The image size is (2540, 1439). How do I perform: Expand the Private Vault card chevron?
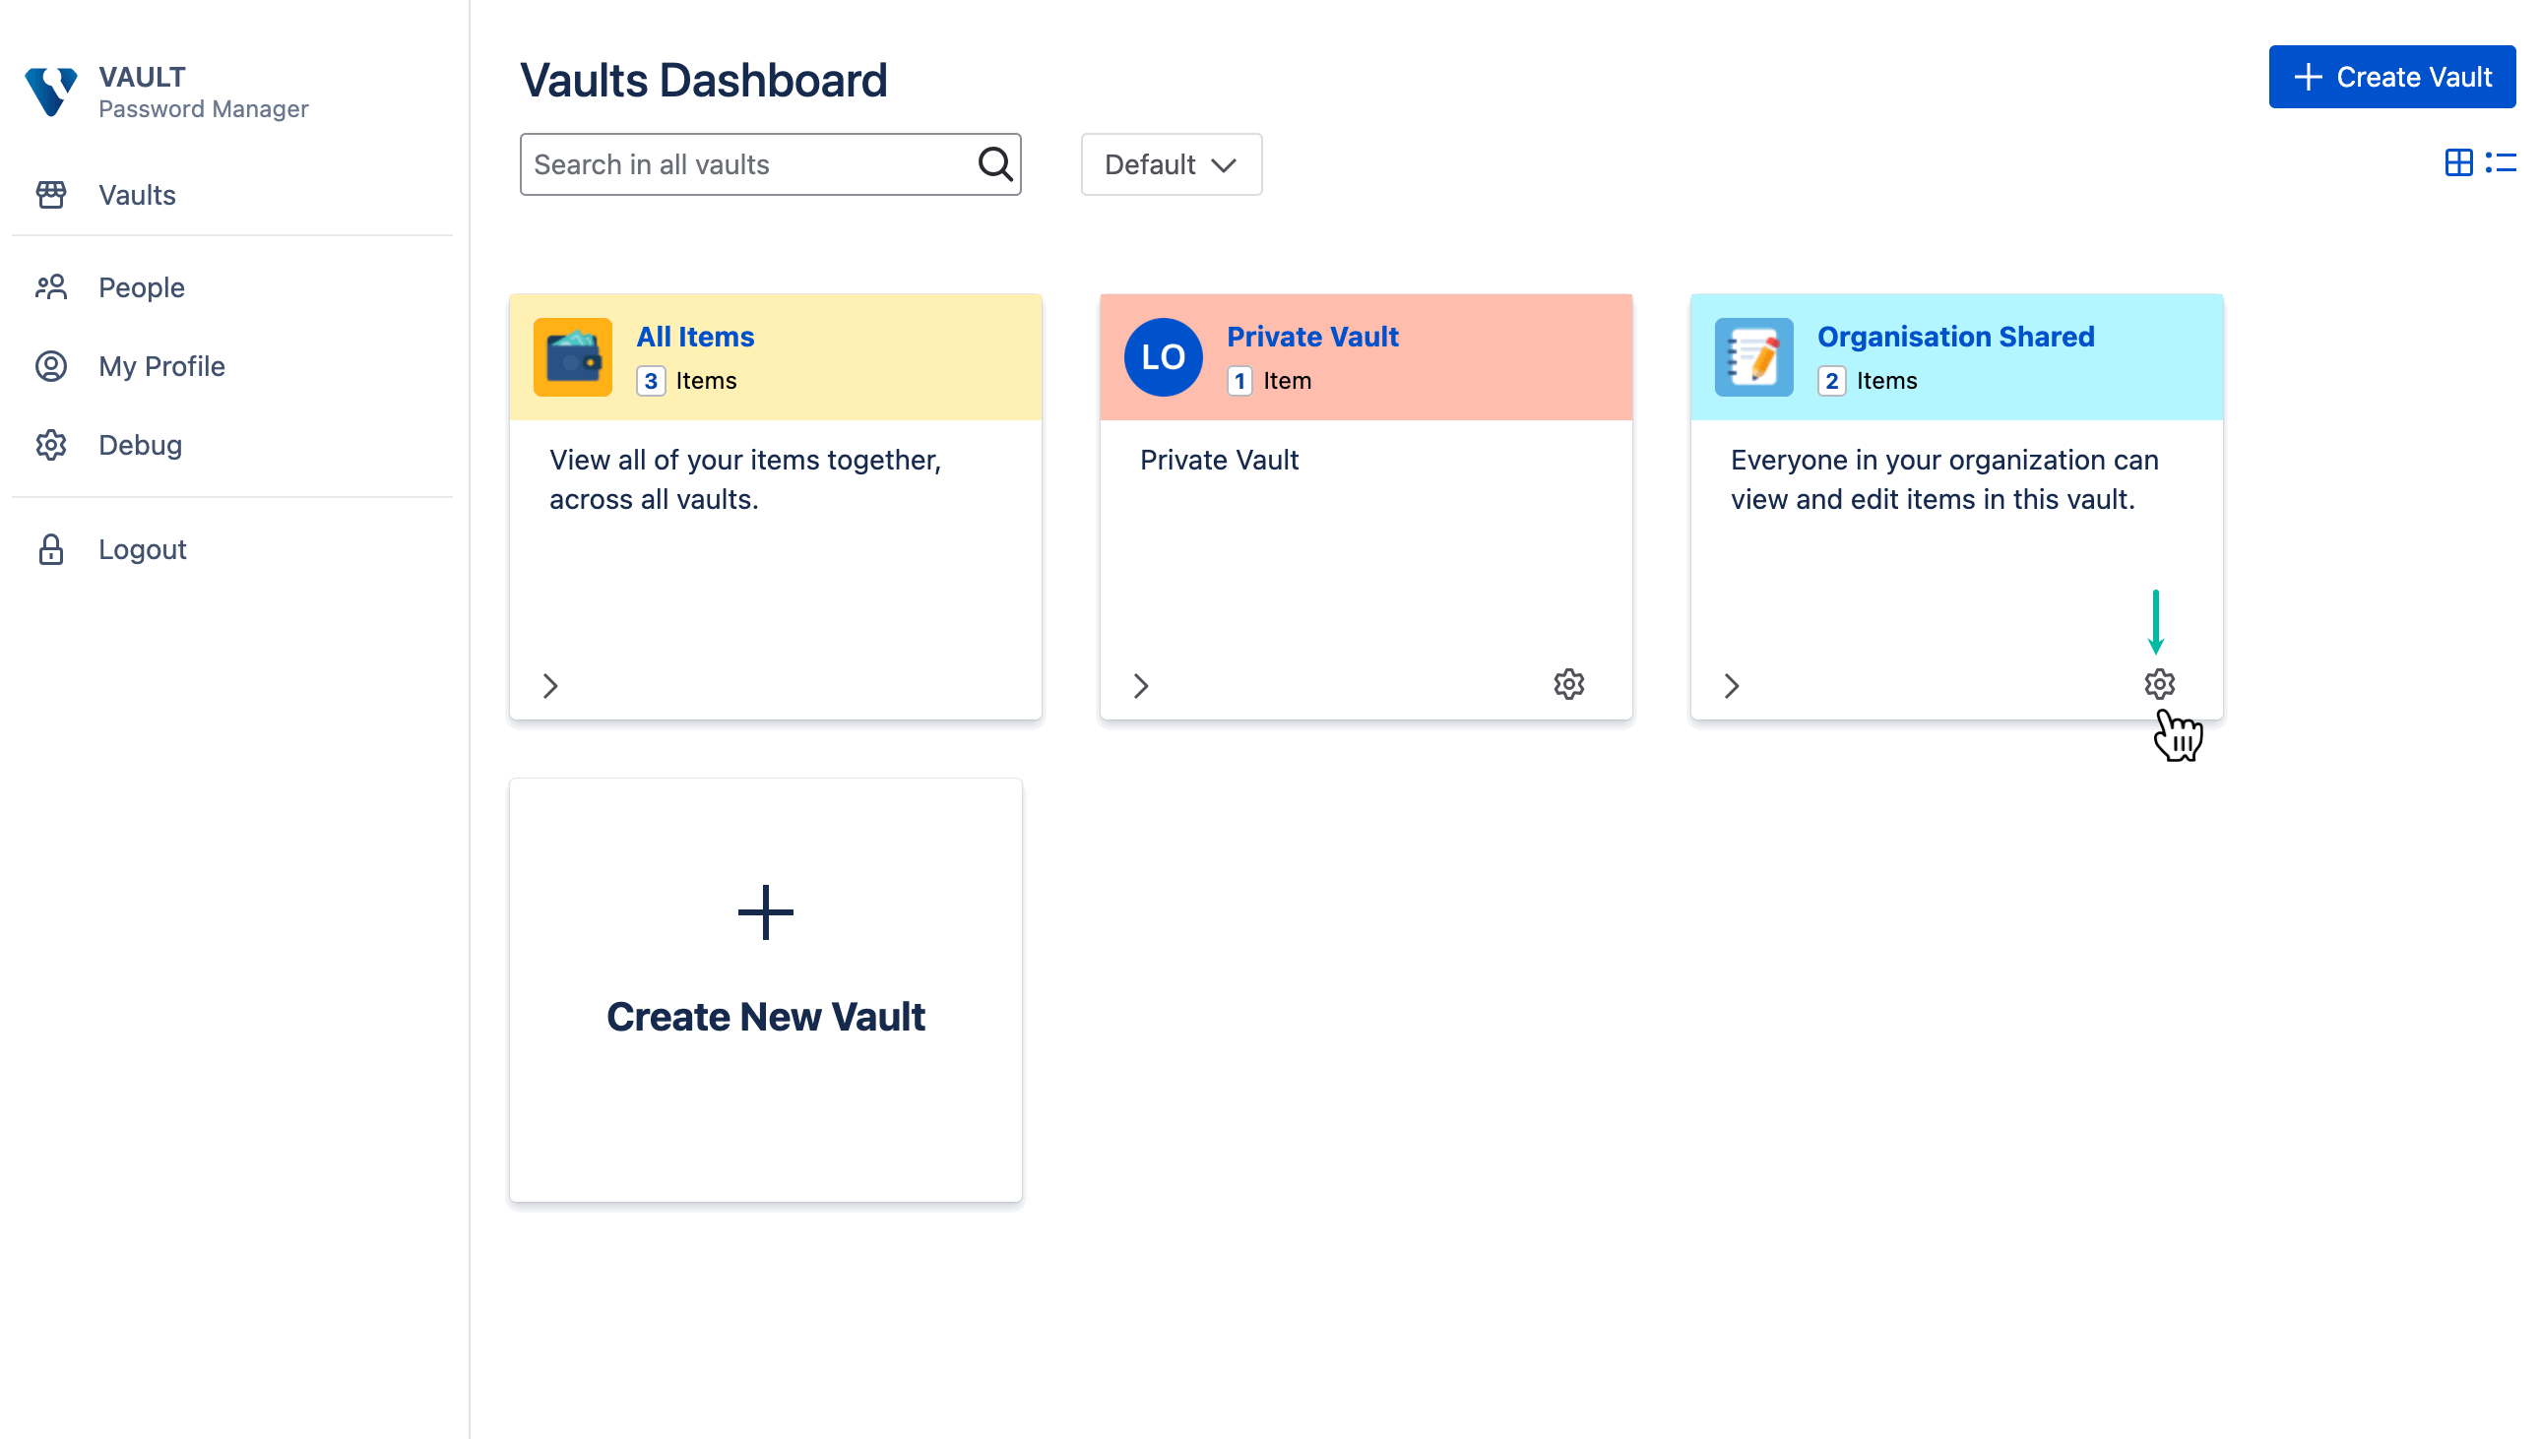tap(1140, 686)
